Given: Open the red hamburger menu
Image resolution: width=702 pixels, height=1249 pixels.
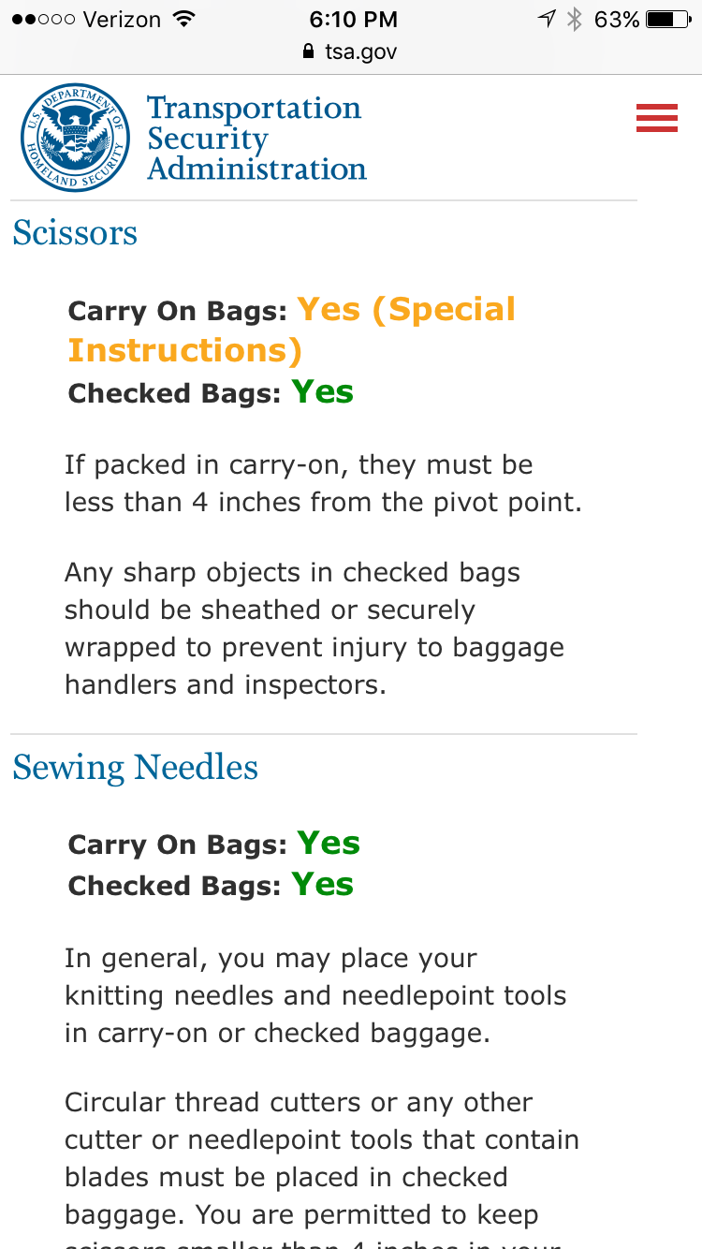Looking at the screenshot, I should [x=656, y=119].
